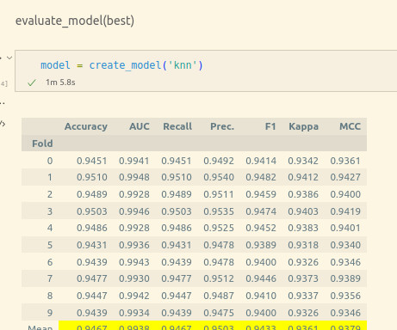Select fold 1 accuracy value 0.9510
This screenshot has height=330, width=397.
pos(92,177)
